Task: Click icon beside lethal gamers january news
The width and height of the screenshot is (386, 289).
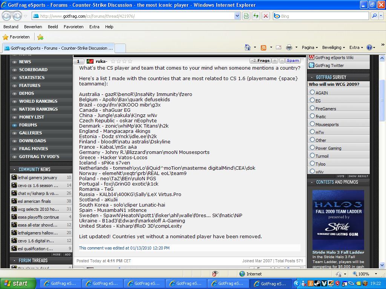Action: click(14, 177)
